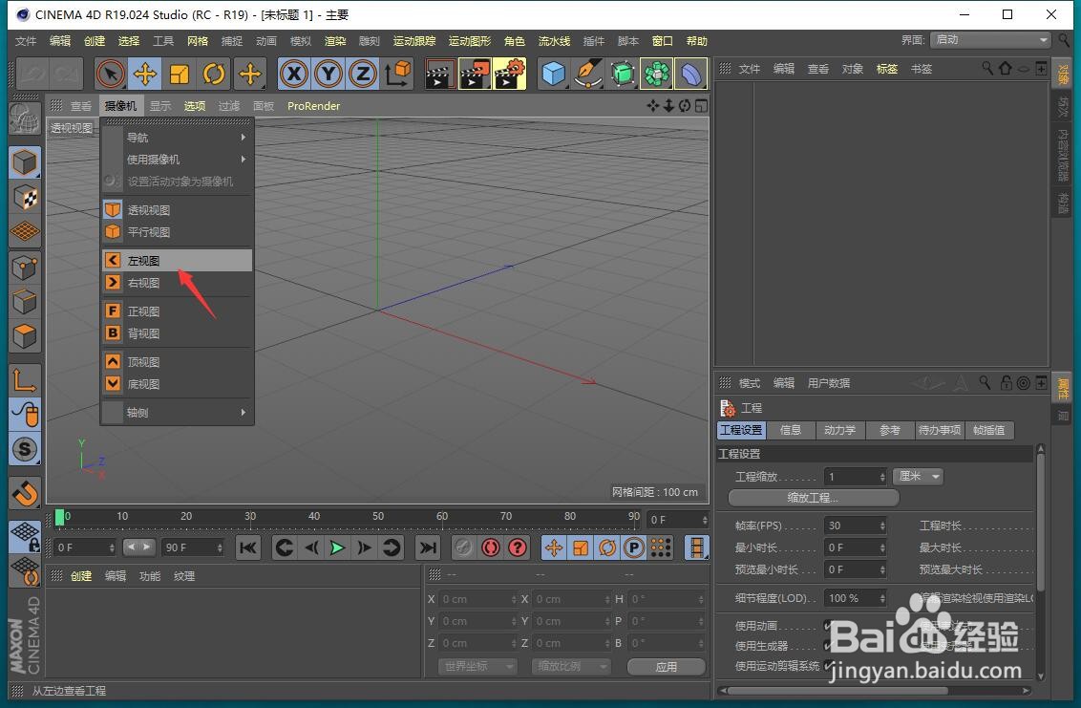Expand the 轴侧 submenu
This screenshot has height=708, width=1081.
[x=178, y=413]
